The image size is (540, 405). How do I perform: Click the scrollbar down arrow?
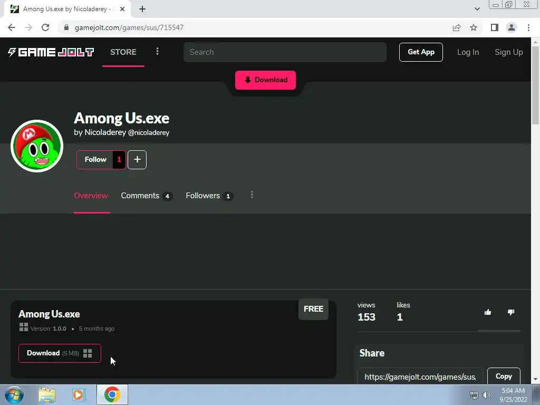(x=535, y=380)
